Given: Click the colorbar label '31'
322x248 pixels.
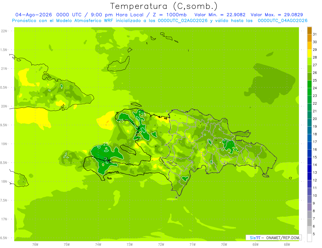Looking at the screenshot, I should click(315, 34).
